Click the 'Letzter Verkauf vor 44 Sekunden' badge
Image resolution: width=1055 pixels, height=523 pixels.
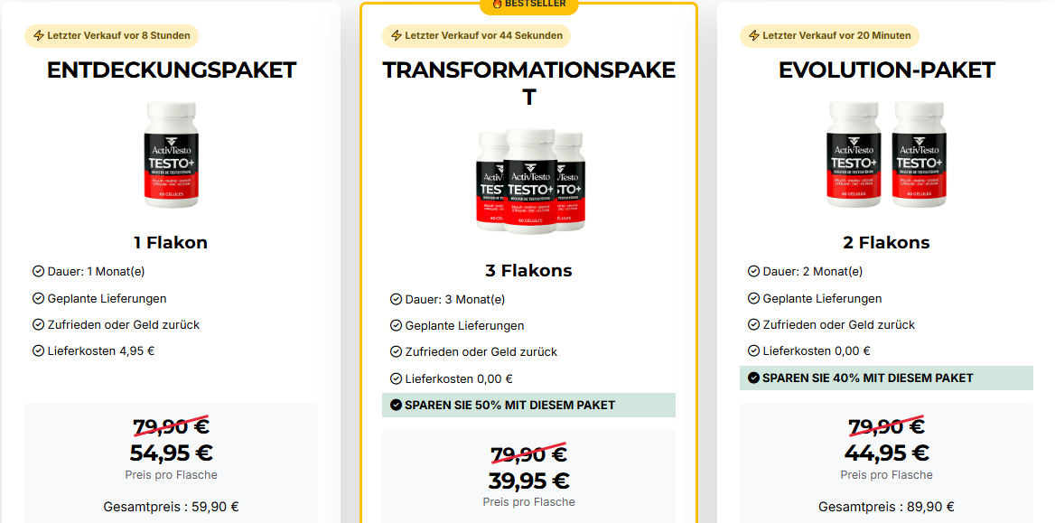point(477,36)
